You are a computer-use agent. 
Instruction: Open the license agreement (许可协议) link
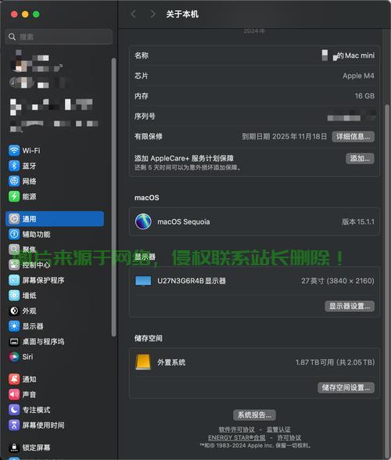coord(289,438)
